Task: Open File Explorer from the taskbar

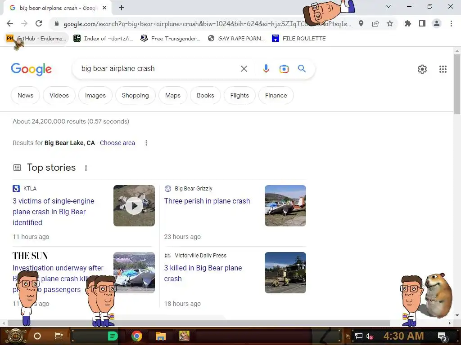Action: [161, 336]
